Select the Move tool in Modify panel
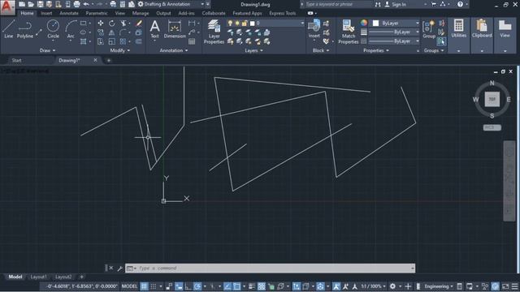Viewport: 520px width, 292px height. [x=101, y=24]
